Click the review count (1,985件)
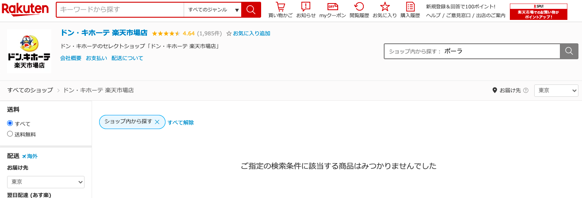Screen dimensions: 582x198 click(209, 33)
